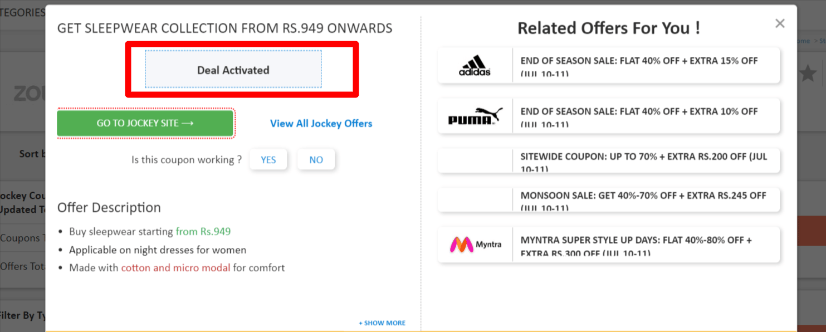This screenshot has height=332, width=826.
Task: Click the blank brand tile beside sitewide coupon
Action: click(474, 161)
